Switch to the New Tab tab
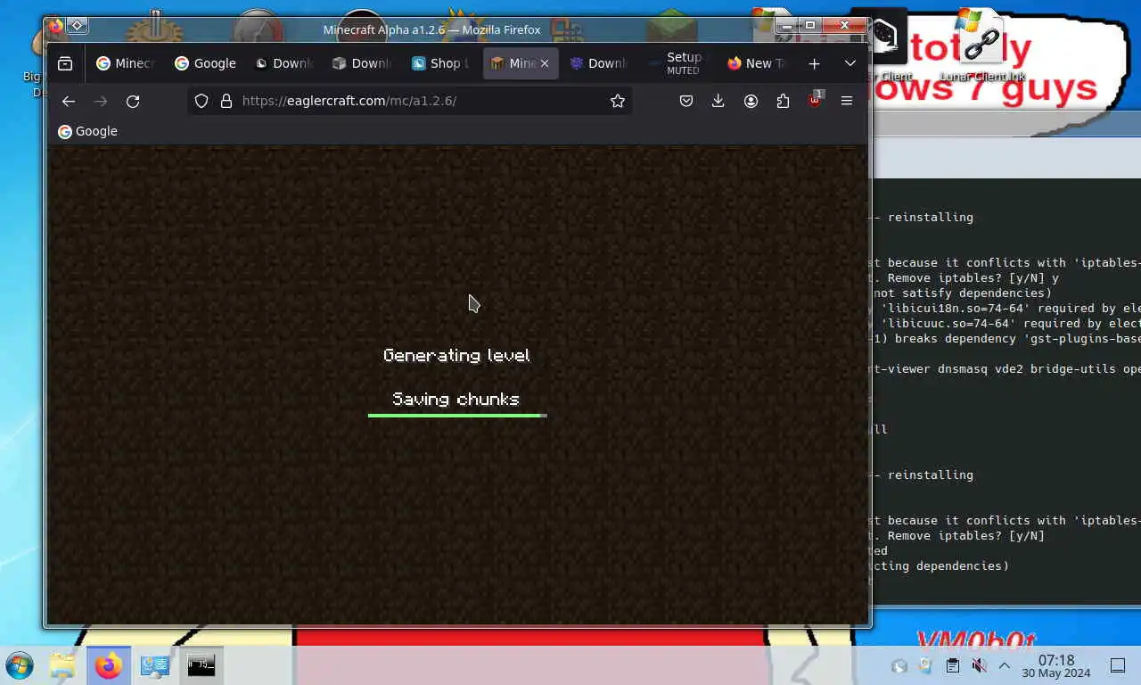1141x685 pixels. click(x=757, y=63)
